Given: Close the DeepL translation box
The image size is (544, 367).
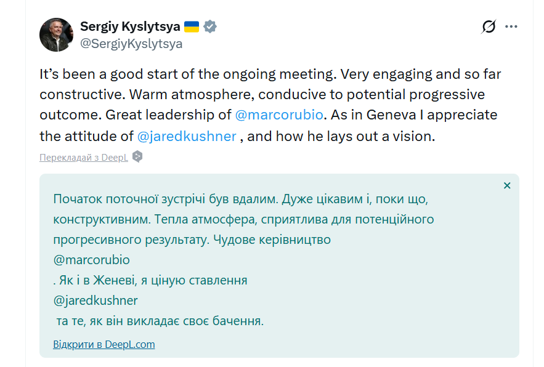Looking at the screenshot, I should [507, 185].
